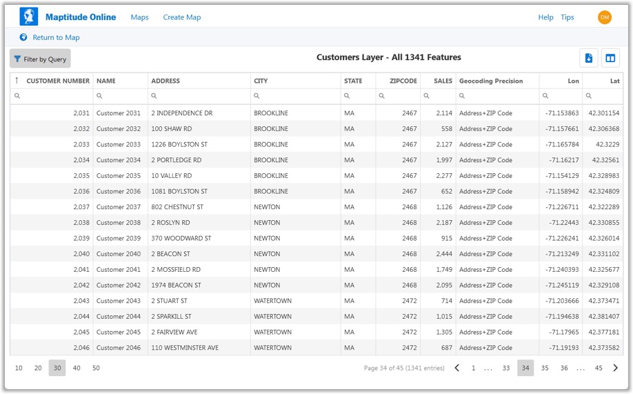This screenshot has width=633, height=394.
Task: Click the DM user avatar
Action: tap(605, 17)
